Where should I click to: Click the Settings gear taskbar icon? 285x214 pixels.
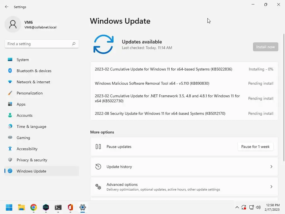(x=82, y=207)
